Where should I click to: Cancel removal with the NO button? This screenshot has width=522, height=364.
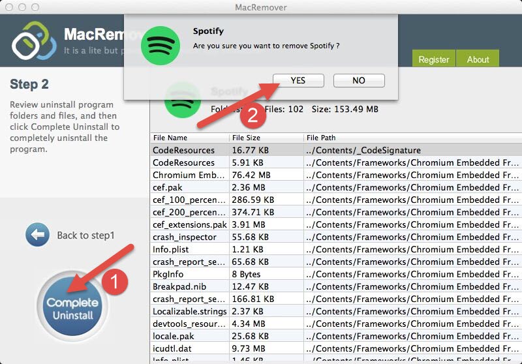tap(359, 80)
